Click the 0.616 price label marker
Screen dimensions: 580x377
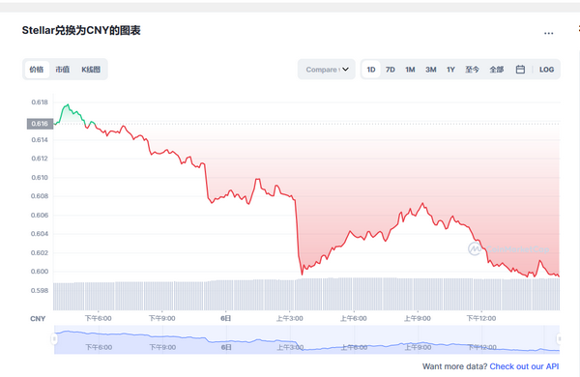pyautogui.click(x=40, y=124)
